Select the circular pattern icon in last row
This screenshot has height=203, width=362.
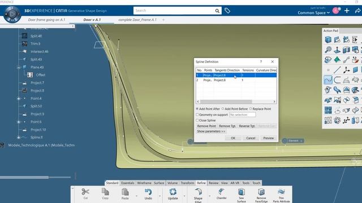tap(337, 120)
